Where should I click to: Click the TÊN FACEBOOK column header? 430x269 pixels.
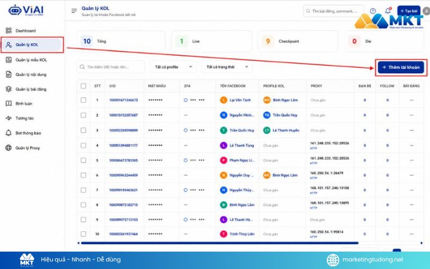click(x=233, y=86)
